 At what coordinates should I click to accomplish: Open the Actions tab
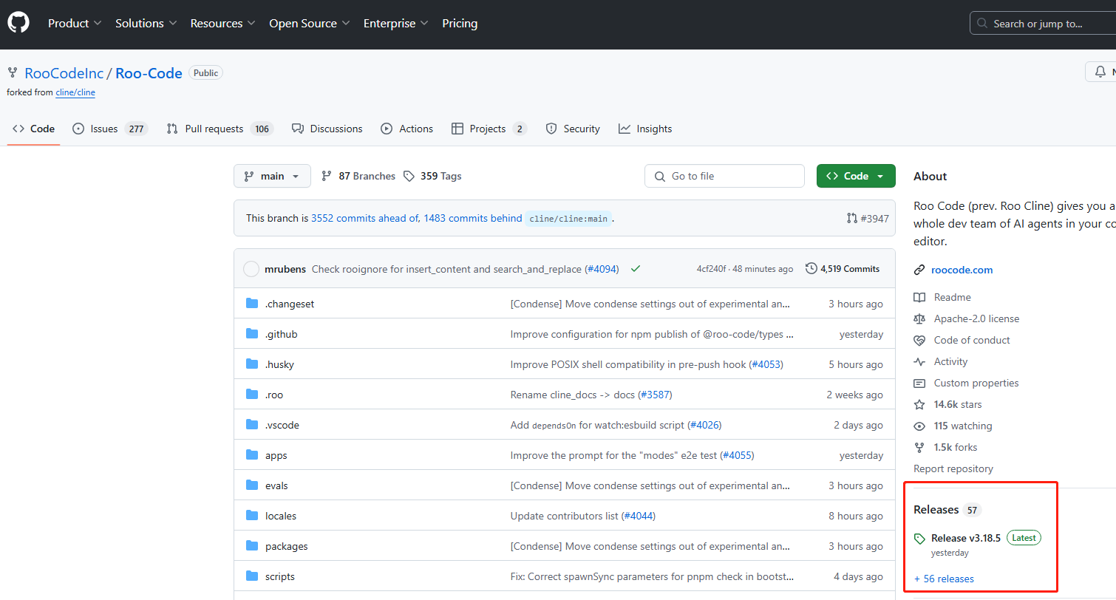click(x=406, y=129)
